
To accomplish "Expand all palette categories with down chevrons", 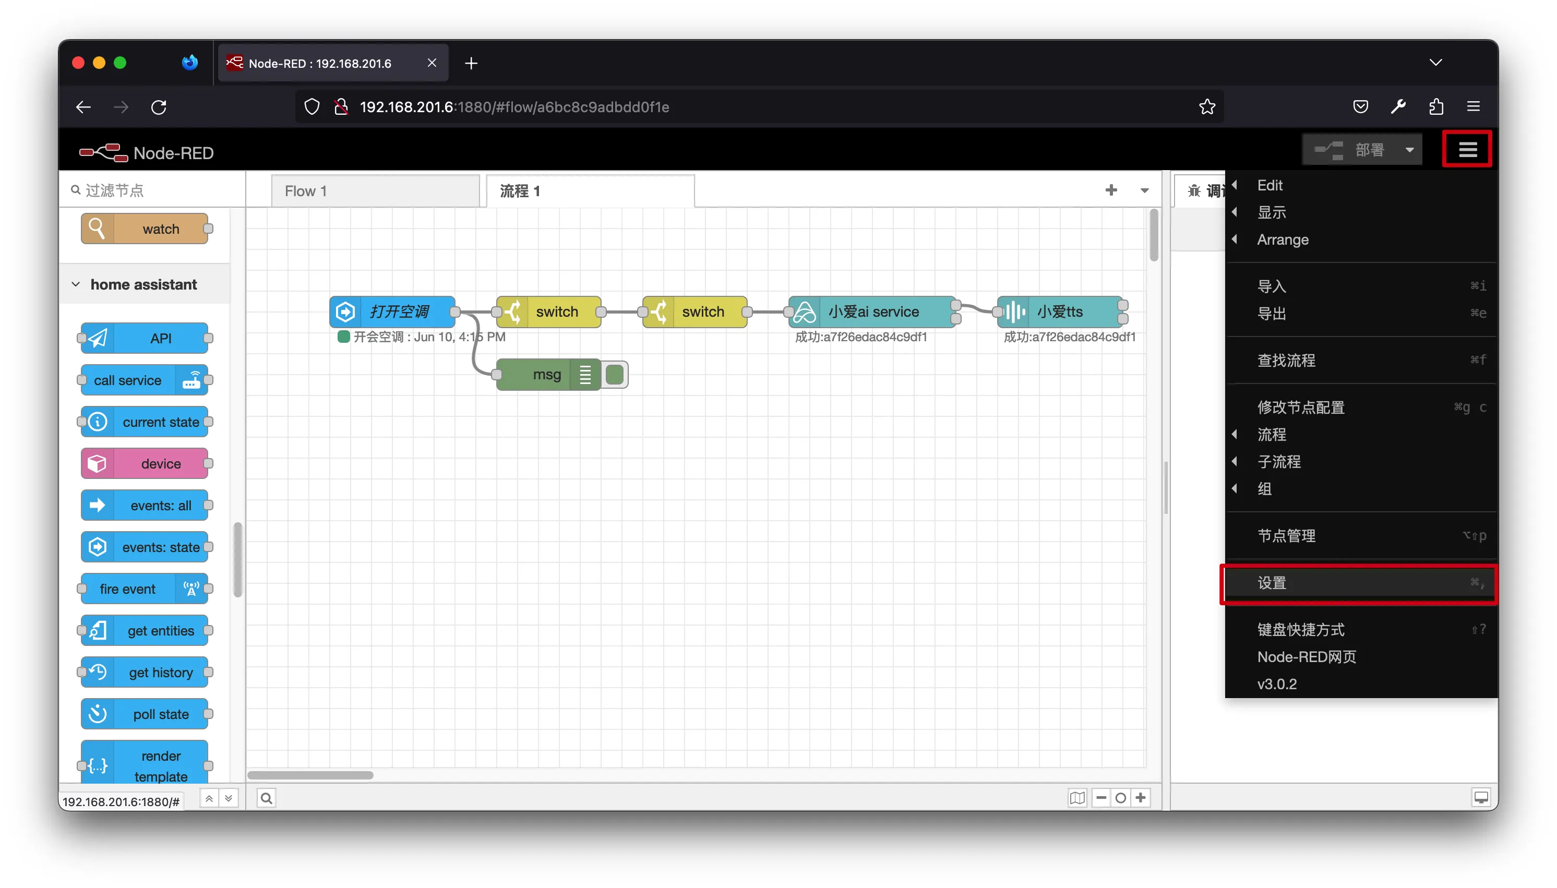I will tap(229, 798).
